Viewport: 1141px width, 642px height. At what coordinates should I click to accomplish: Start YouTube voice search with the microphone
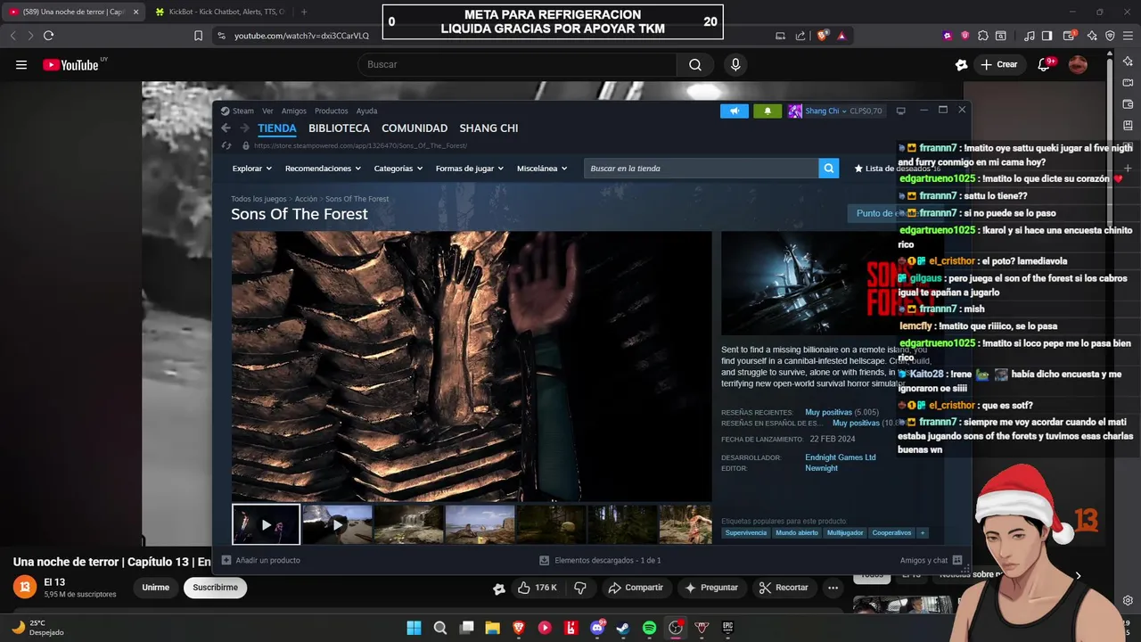(735, 64)
